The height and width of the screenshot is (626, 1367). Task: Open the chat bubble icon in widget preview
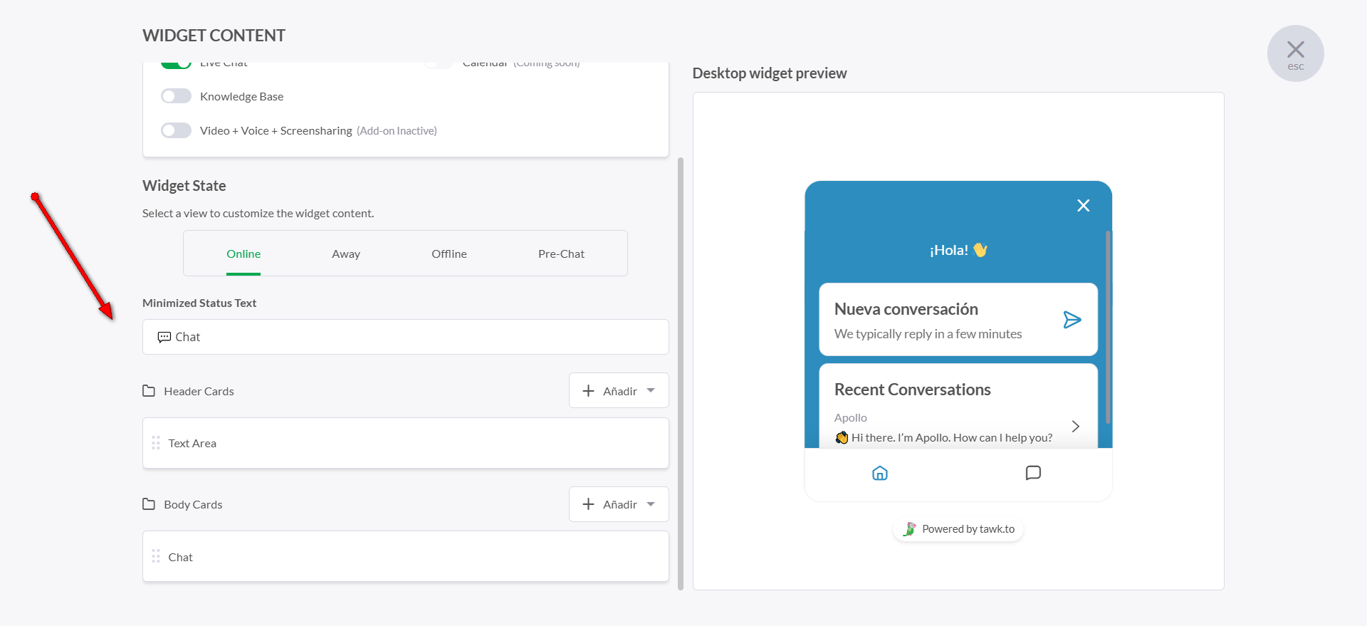(1033, 473)
